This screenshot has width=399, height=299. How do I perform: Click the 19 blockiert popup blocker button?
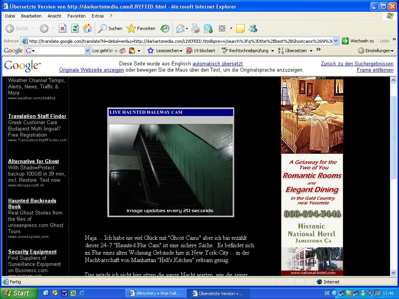(201, 51)
